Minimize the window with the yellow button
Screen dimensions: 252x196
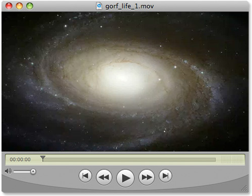tap(19, 6)
